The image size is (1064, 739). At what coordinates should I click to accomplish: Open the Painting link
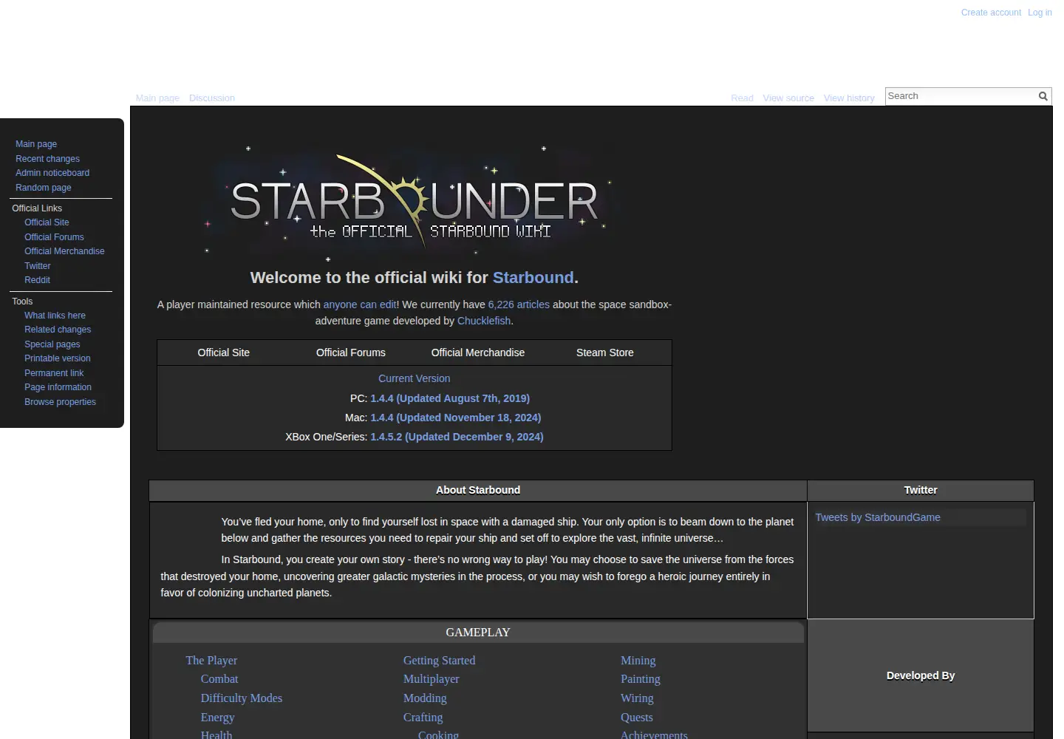coord(641,679)
